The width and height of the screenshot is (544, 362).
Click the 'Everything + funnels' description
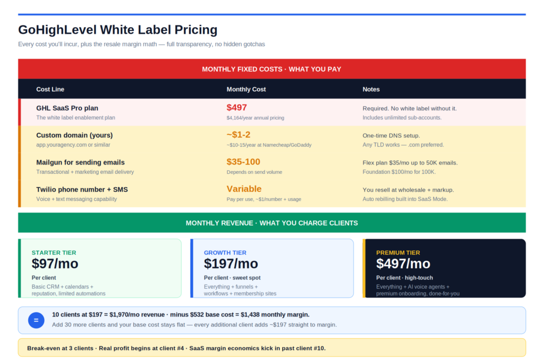(240, 290)
